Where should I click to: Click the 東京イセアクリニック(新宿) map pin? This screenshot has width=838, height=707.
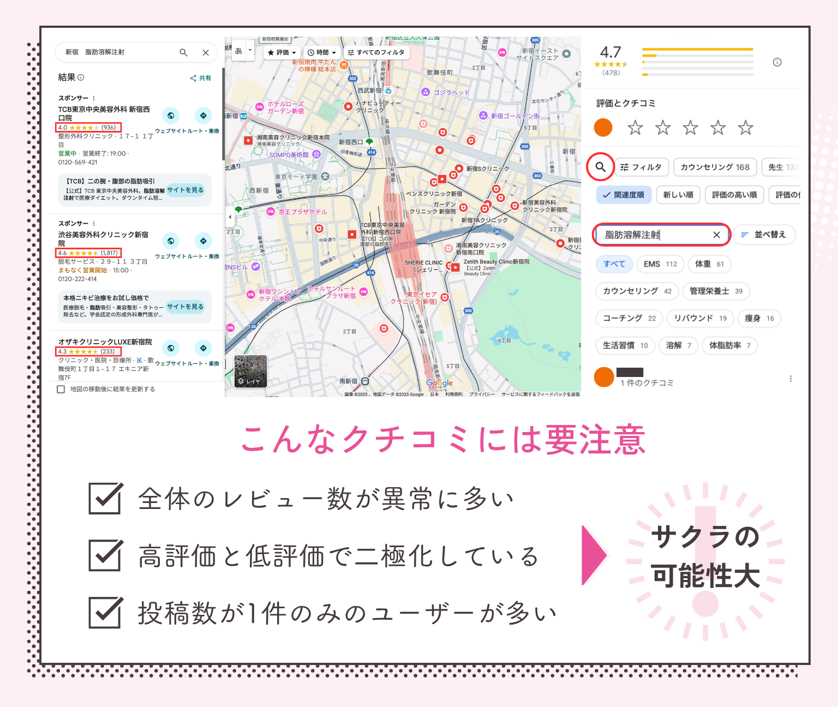pos(445,297)
